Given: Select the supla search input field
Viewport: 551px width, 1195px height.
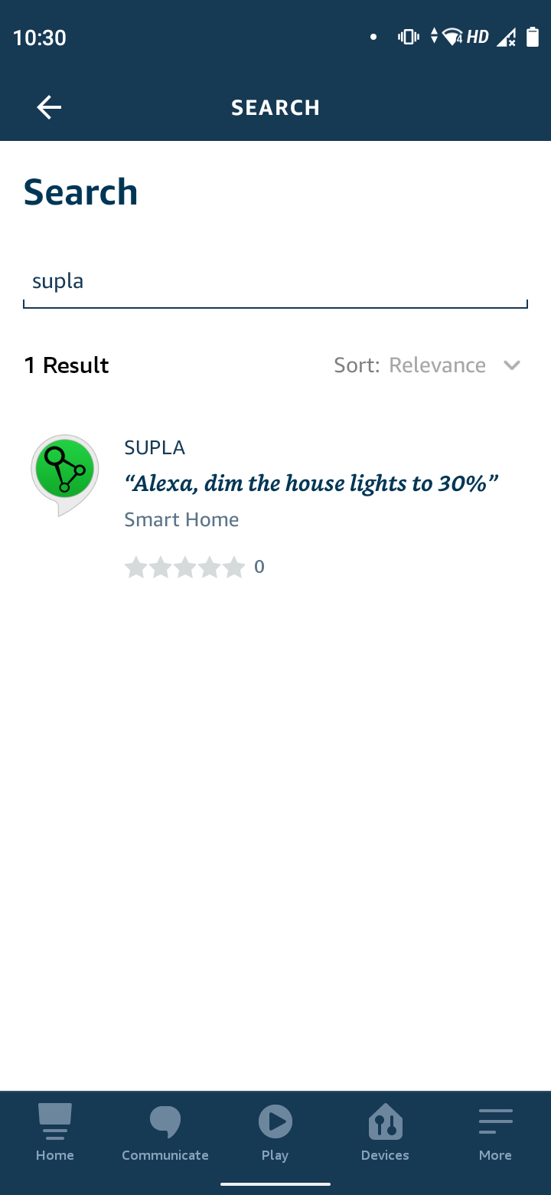Looking at the screenshot, I should [x=275, y=281].
